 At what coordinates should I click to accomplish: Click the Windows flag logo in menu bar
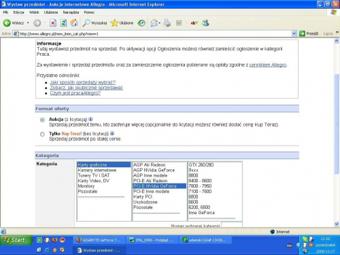pos(333,12)
